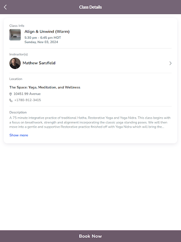The width and height of the screenshot is (181, 242).
Task: Click the date Sunday, Nov 03, 2024
Action: coord(41,42)
